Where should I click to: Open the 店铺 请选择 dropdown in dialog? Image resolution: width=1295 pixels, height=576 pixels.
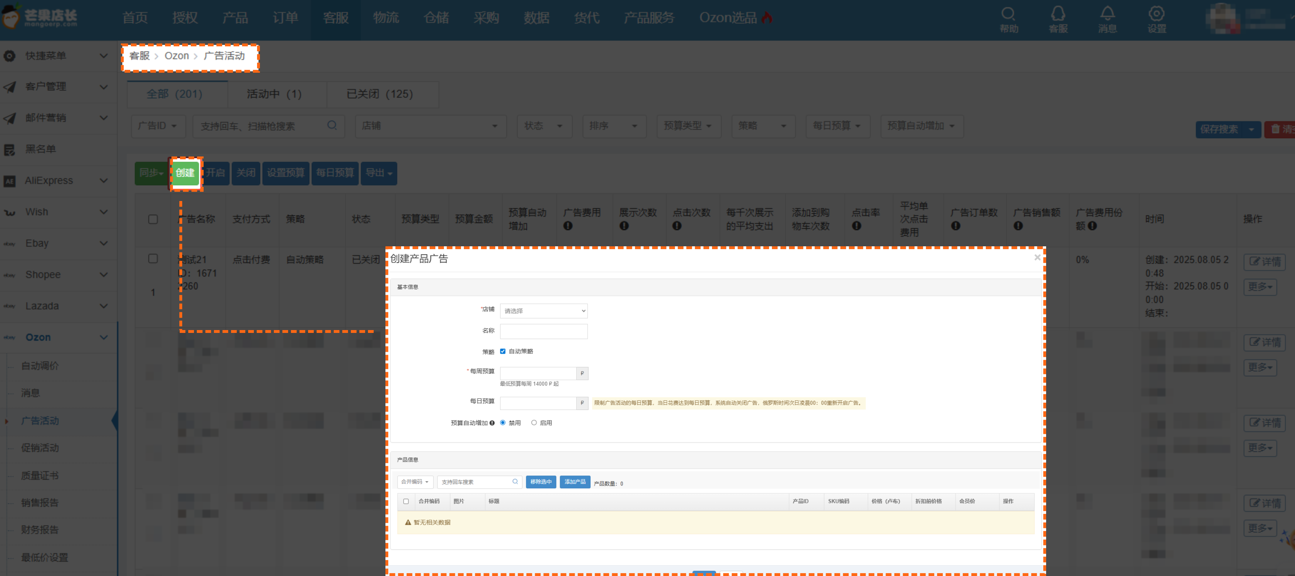click(x=543, y=310)
